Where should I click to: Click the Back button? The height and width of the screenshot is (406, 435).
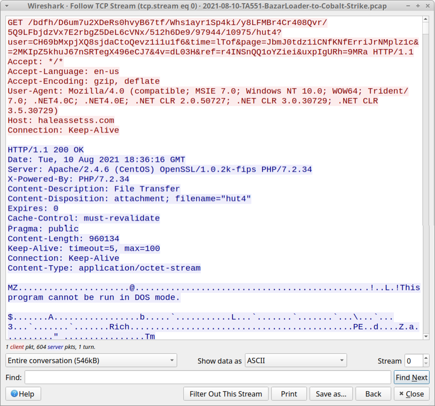[373, 394]
